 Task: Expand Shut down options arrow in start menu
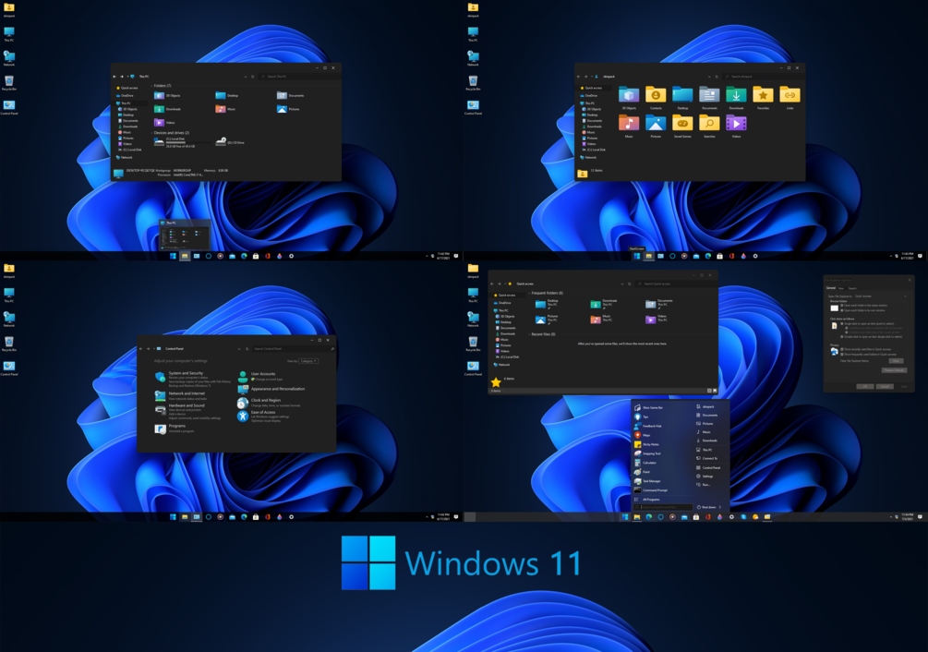point(719,507)
